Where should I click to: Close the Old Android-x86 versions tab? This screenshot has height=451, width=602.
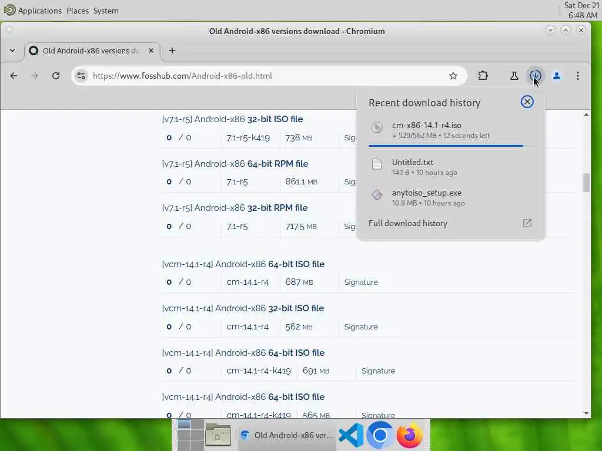151,51
